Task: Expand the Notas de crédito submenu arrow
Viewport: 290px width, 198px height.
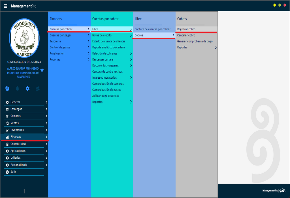Action: coord(131,35)
